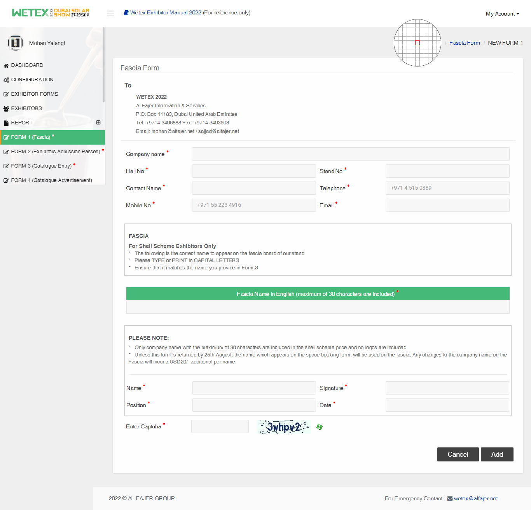This screenshot has height=510, width=531.
Task: Click the Form 1 Fascia pencil icon
Action: click(x=6, y=137)
